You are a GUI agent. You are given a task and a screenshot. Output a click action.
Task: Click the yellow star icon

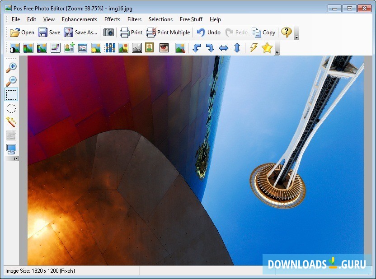[267, 48]
